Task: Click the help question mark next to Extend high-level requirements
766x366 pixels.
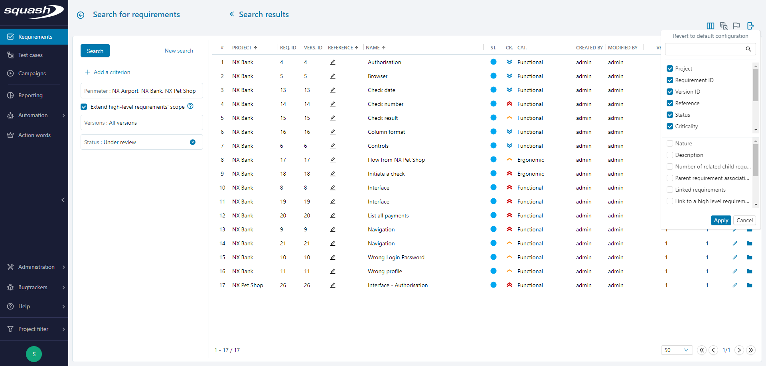Action: click(190, 106)
